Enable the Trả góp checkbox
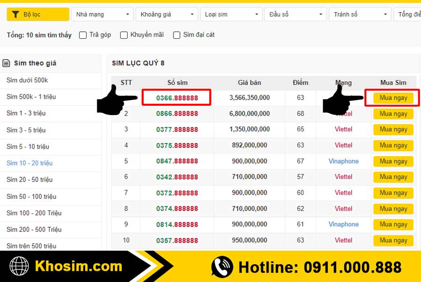This screenshot has width=421, height=282. click(x=83, y=35)
